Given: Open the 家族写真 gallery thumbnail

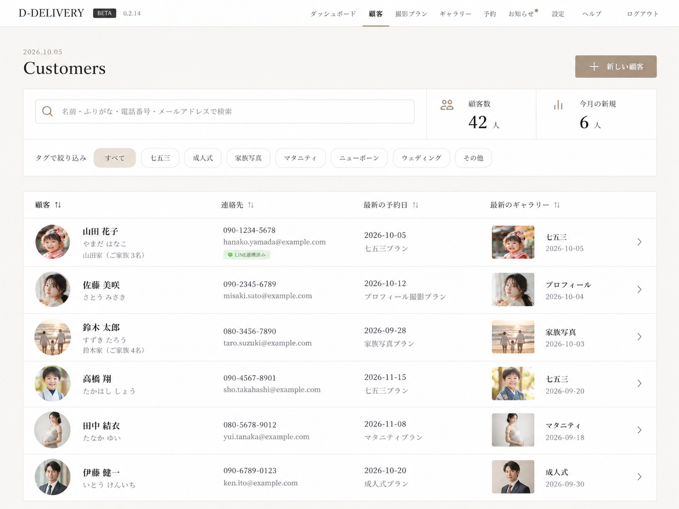Looking at the screenshot, I should (x=513, y=337).
